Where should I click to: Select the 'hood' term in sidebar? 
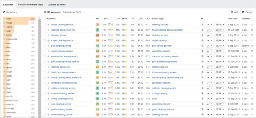point(9,56)
